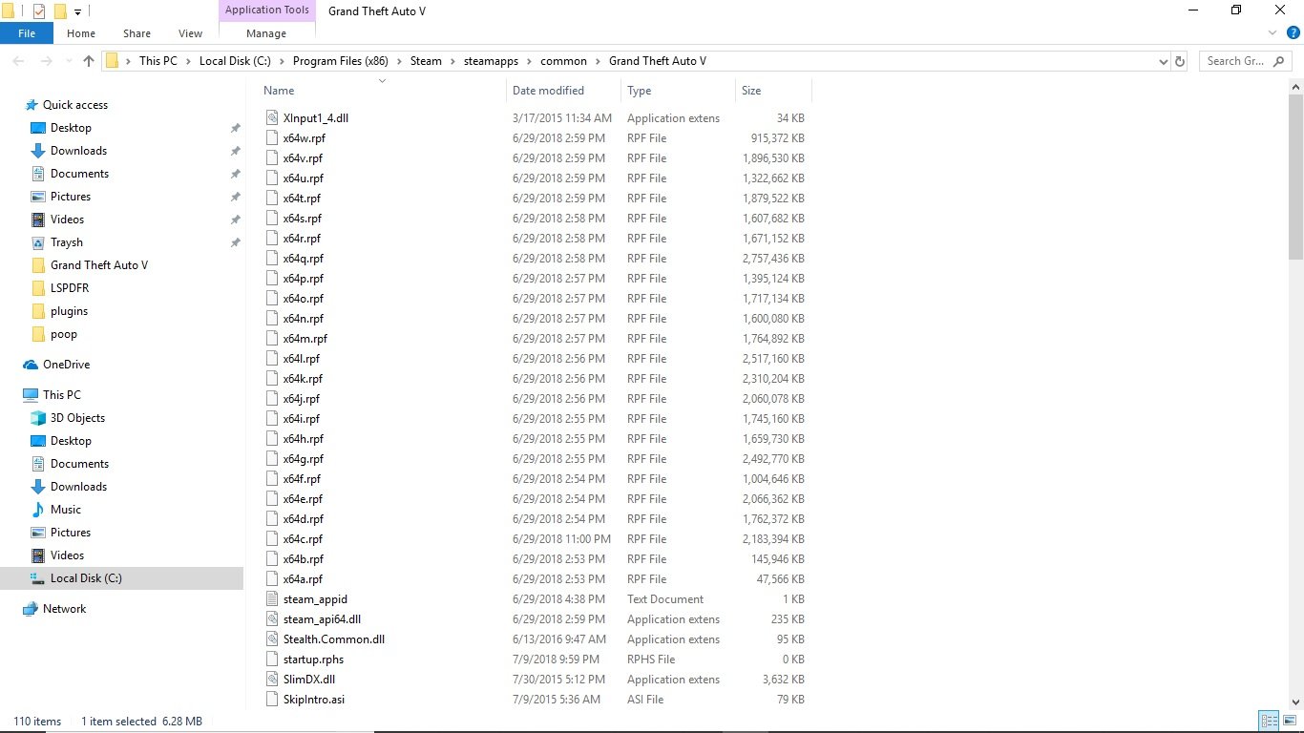The image size is (1304, 733).
Task: Open the Home ribbon tab
Action: point(81,33)
